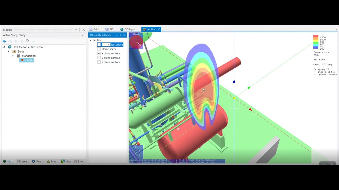The image size is (339, 190).
Task: Select Test file for Jet fire demo item
Action: click(28, 47)
